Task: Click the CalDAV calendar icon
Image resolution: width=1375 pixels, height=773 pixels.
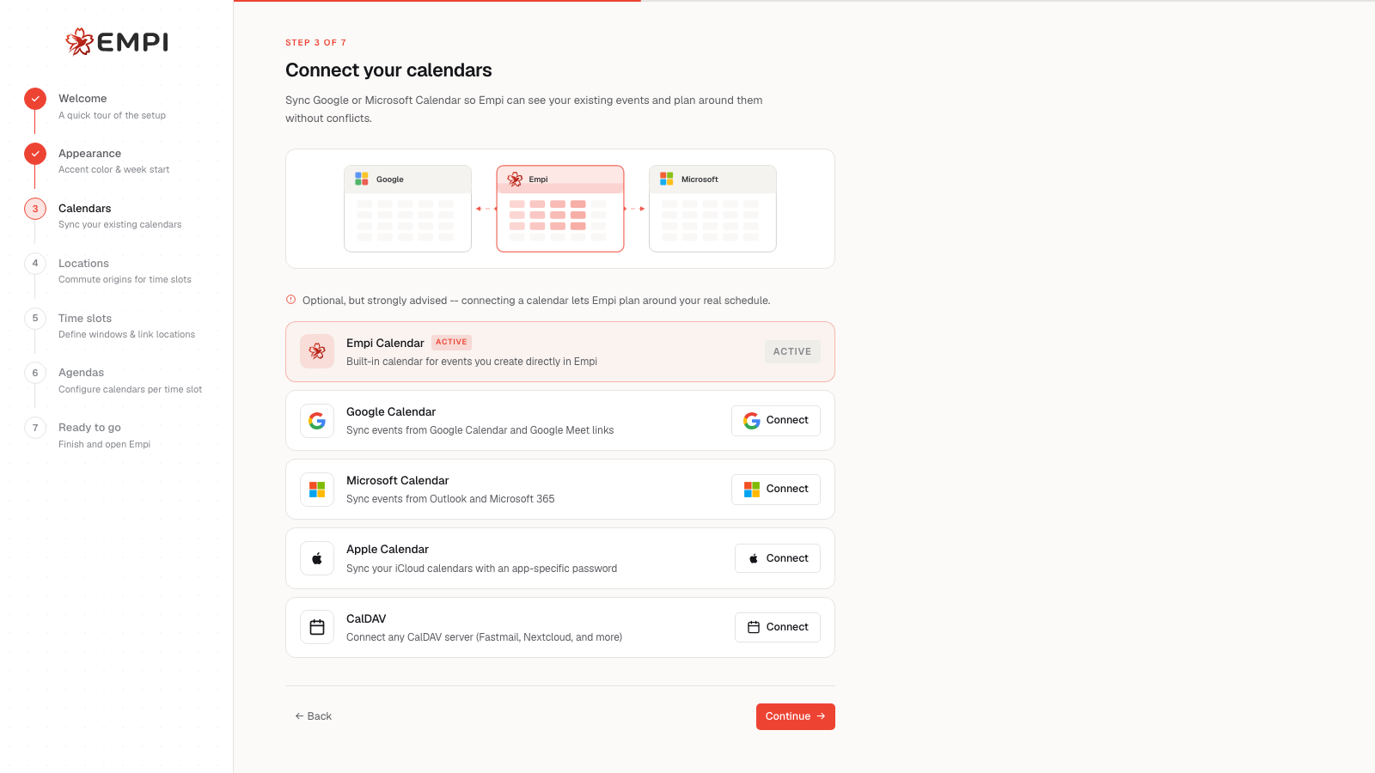Action: 317,627
